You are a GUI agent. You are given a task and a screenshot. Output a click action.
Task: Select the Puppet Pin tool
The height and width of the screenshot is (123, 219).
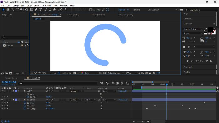click(65, 9)
